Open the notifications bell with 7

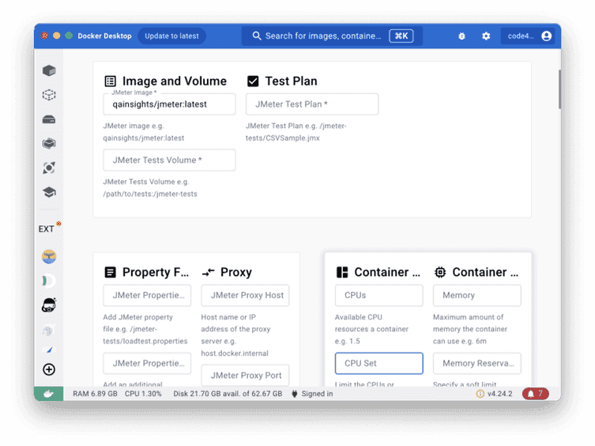(x=536, y=394)
